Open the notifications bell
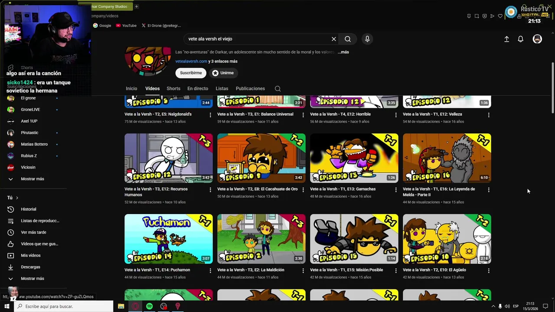This screenshot has height=312, width=555. [521, 39]
